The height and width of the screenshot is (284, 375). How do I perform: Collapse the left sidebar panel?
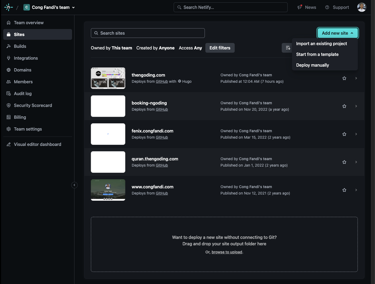coord(74,185)
